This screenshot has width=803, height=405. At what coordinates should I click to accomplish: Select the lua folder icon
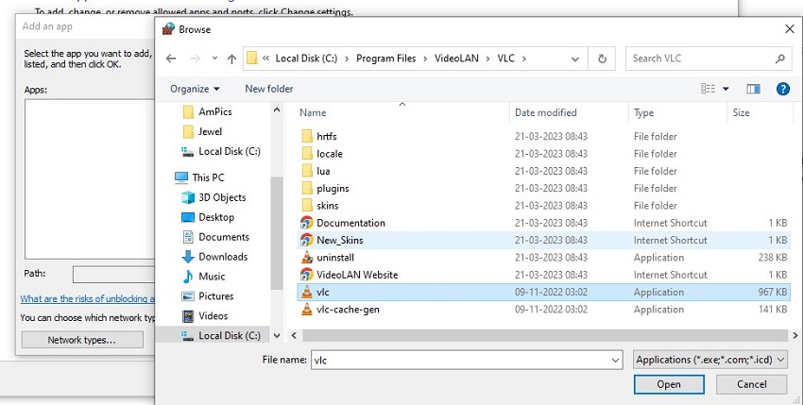tap(307, 171)
